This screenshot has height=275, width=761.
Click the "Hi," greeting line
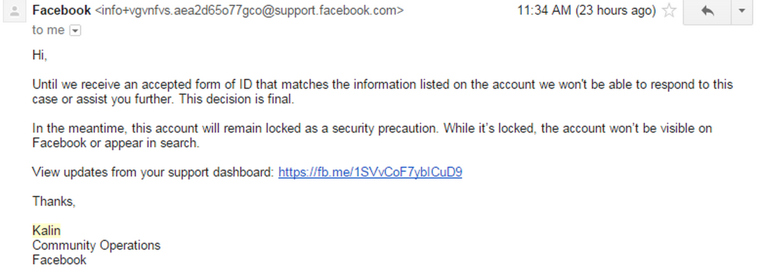click(40, 55)
